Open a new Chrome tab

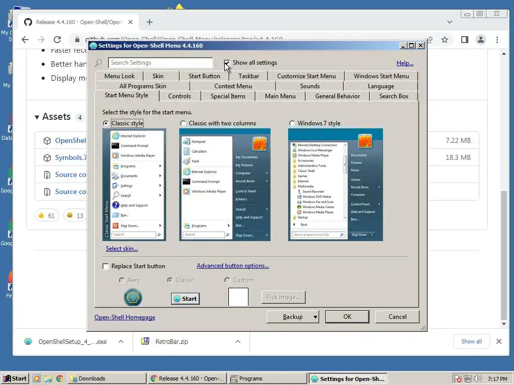click(150, 22)
